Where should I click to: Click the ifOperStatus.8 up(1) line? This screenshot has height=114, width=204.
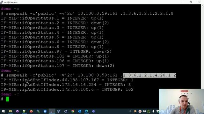[52, 47]
